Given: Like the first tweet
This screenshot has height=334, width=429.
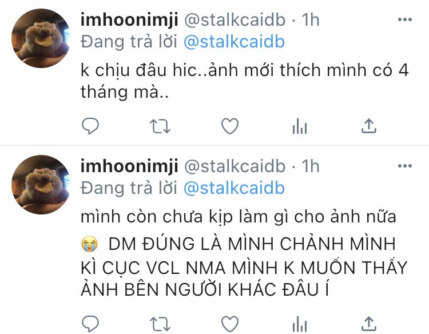Looking at the screenshot, I should (230, 126).
